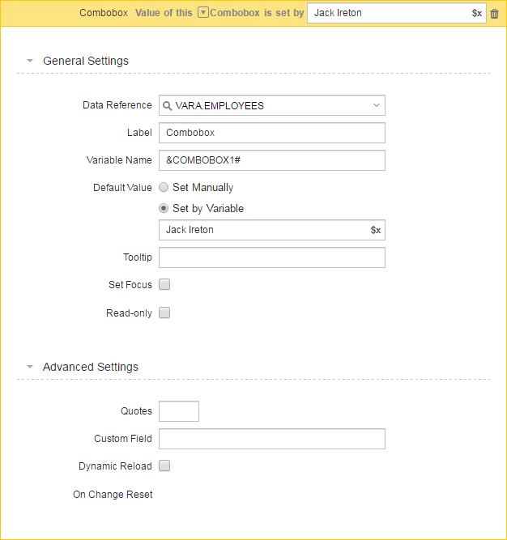Viewport: 507px width, 540px height.
Task: Click the combobox type icon in header
Action: [202, 13]
